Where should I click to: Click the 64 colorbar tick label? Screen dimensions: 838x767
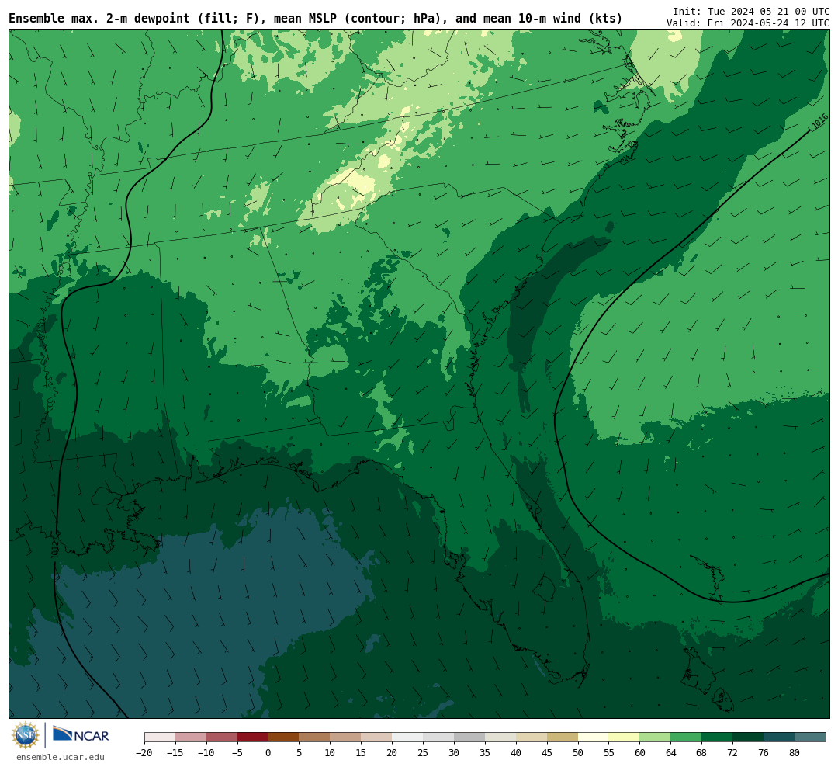pos(671,753)
